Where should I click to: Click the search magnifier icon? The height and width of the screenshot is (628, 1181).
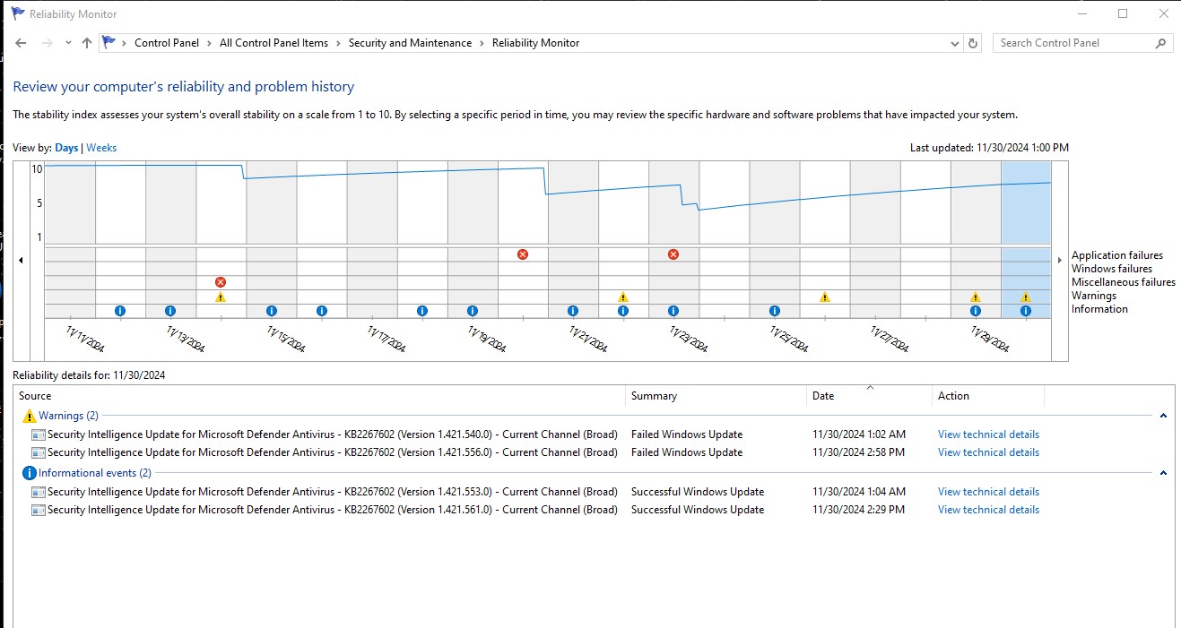click(x=1160, y=43)
